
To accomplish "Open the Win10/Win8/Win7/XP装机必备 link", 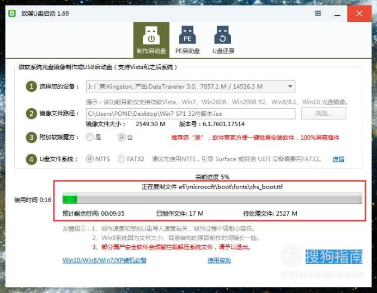I will 105,260.
